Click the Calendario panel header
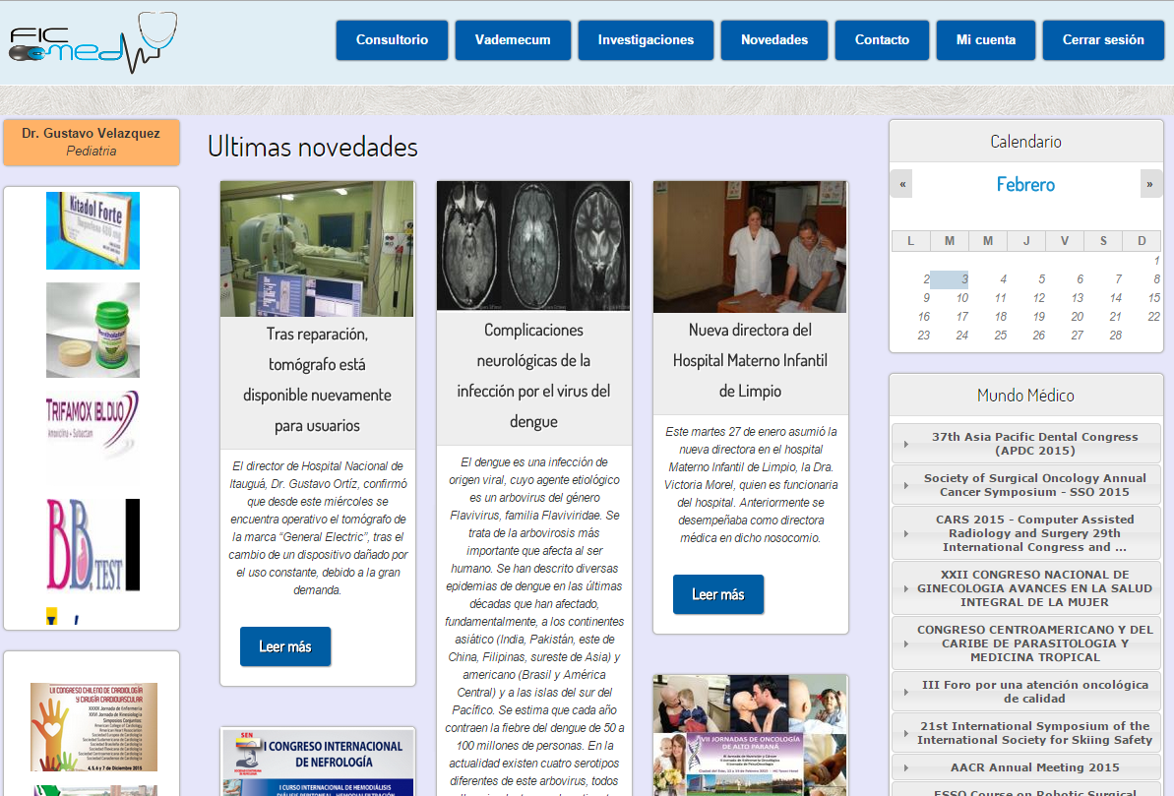 tap(1025, 142)
